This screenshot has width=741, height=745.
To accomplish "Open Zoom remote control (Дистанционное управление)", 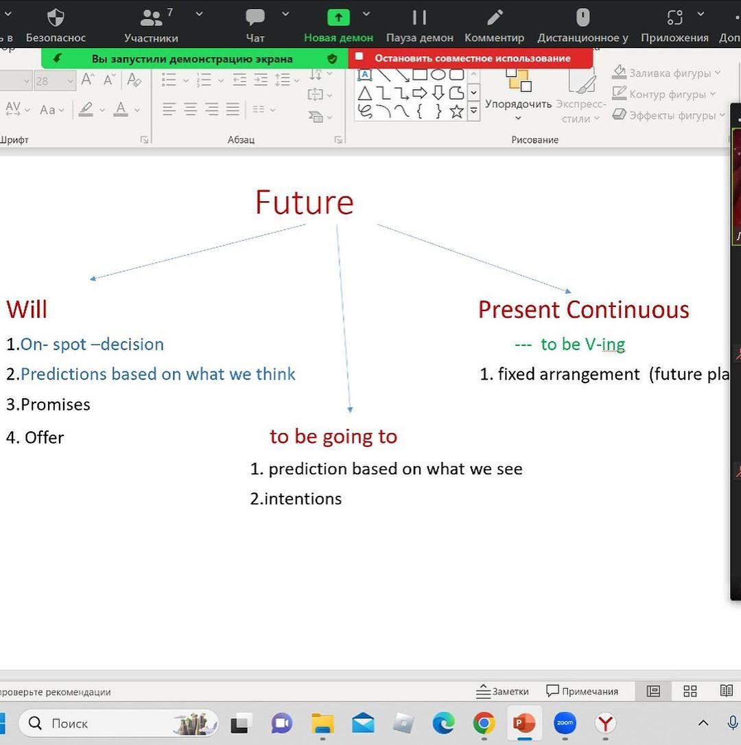I will click(x=583, y=25).
